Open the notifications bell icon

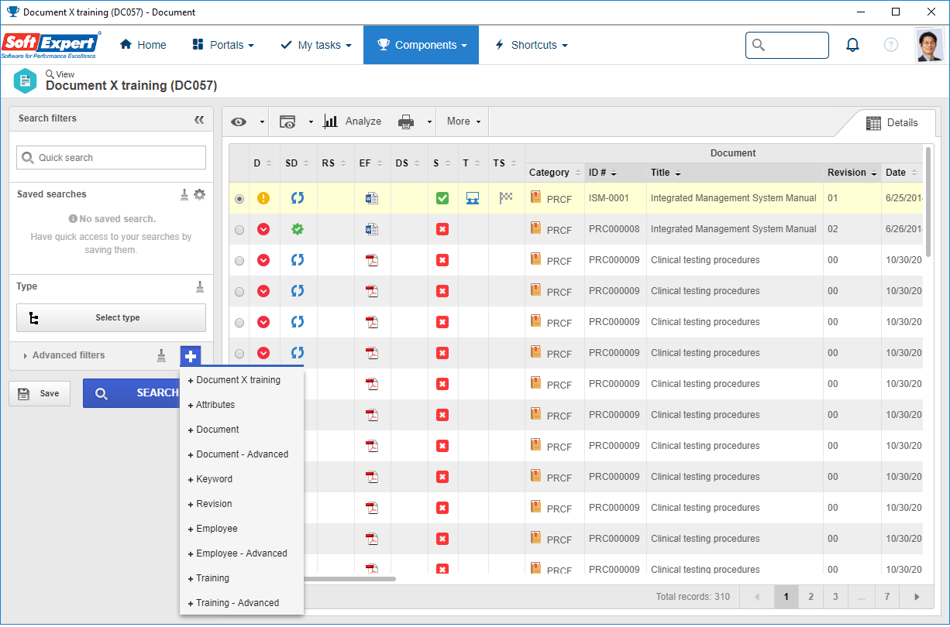tap(852, 45)
